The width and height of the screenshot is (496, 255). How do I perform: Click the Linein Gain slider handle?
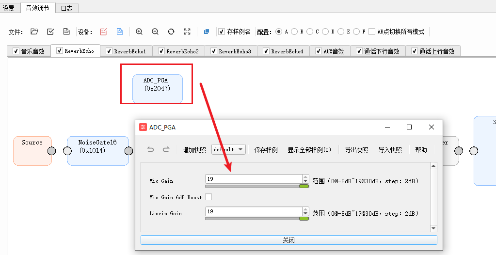[x=304, y=219]
